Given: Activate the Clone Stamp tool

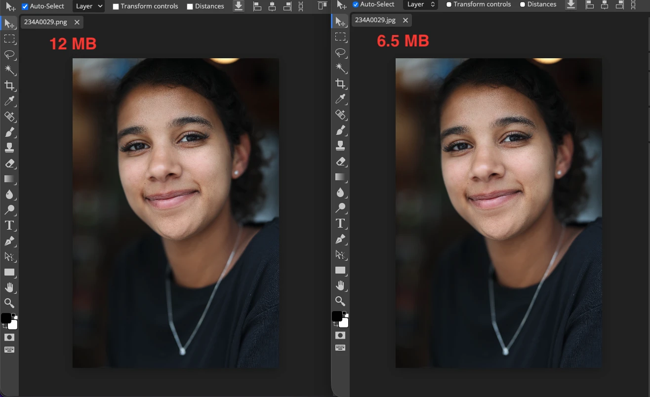Looking at the screenshot, I should [10, 148].
